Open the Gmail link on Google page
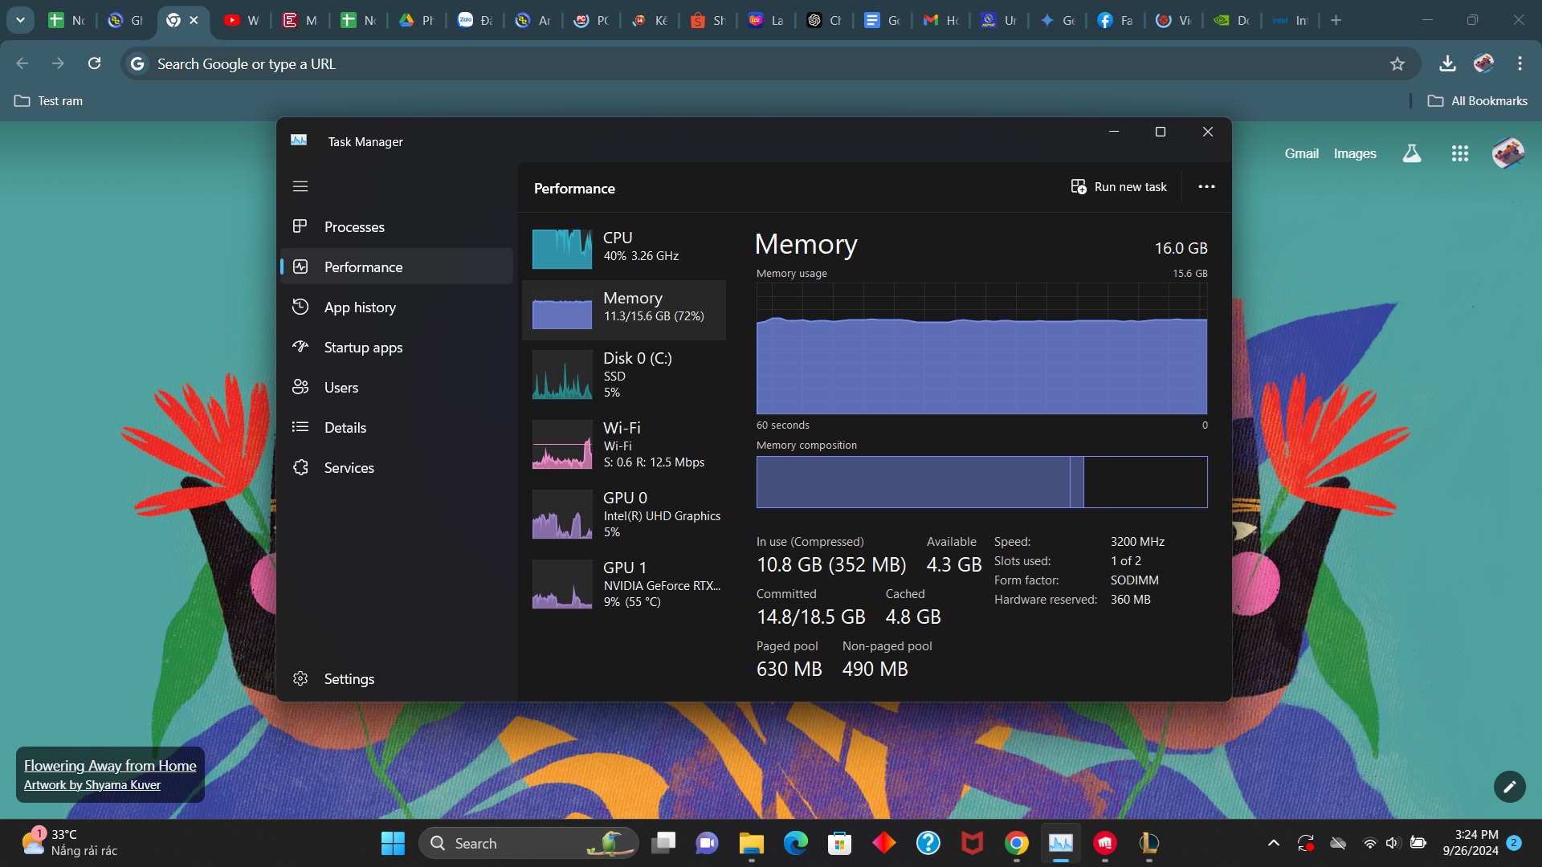Viewport: 1542px width, 867px height. tap(1301, 153)
